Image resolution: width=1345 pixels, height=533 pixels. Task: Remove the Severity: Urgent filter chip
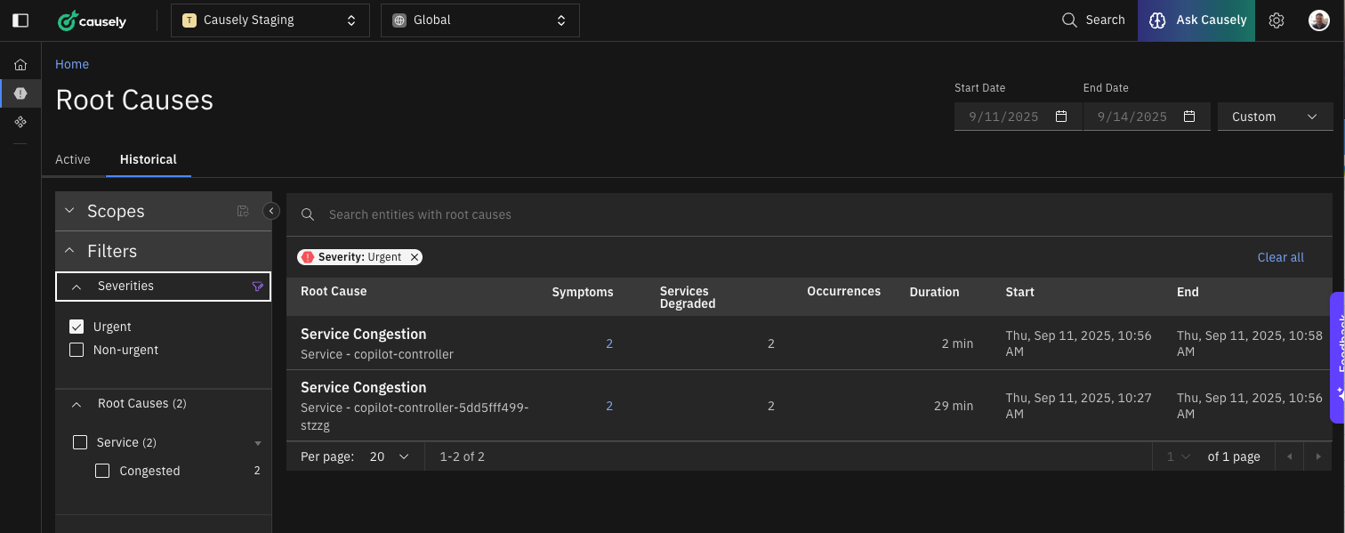pos(415,257)
